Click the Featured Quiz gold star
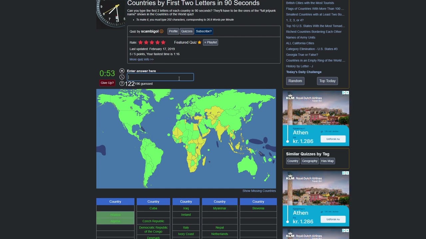 199,42
